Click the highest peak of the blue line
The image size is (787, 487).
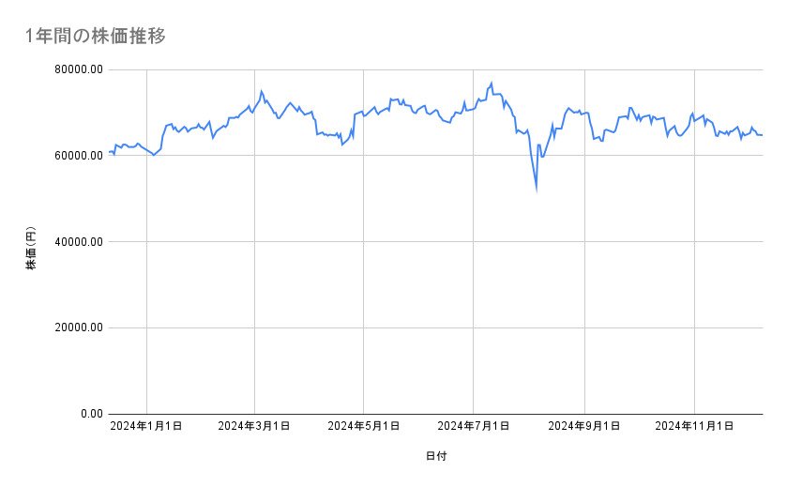tap(492, 83)
